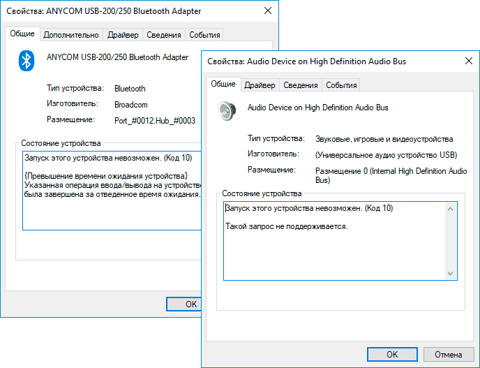Screen dimensions: 480x368
Task: Click 'Audio Device on High Definition Audio Bus' device name
Action: (x=317, y=108)
